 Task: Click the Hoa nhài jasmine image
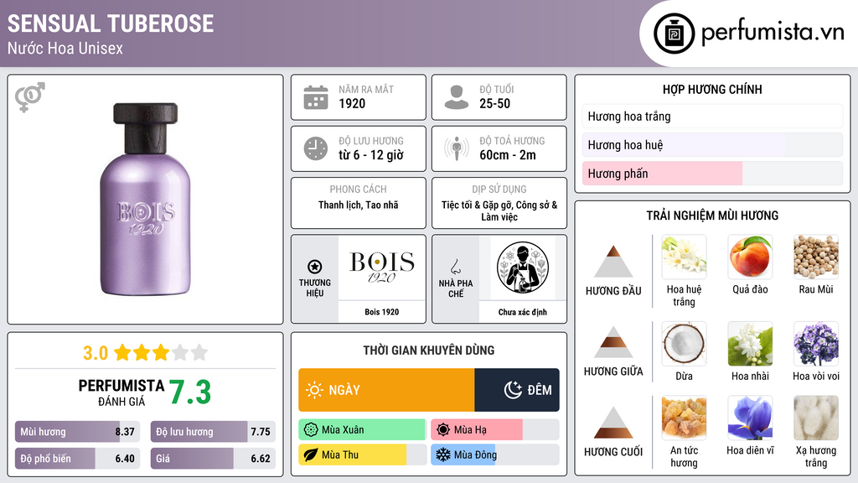[x=750, y=344]
